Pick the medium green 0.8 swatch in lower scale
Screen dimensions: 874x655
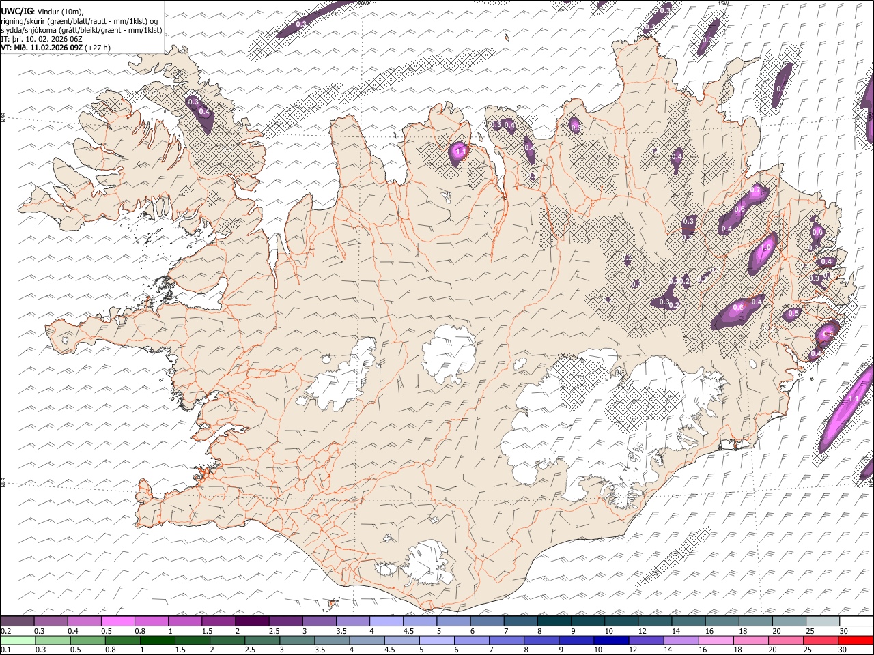point(123,640)
